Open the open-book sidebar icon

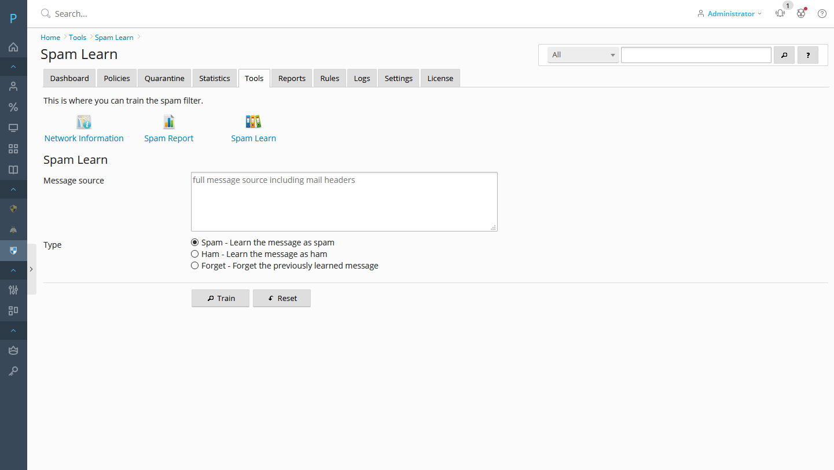point(13,170)
